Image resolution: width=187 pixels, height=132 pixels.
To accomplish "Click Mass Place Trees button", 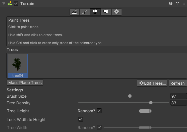I will pyautogui.click(x=25, y=83).
